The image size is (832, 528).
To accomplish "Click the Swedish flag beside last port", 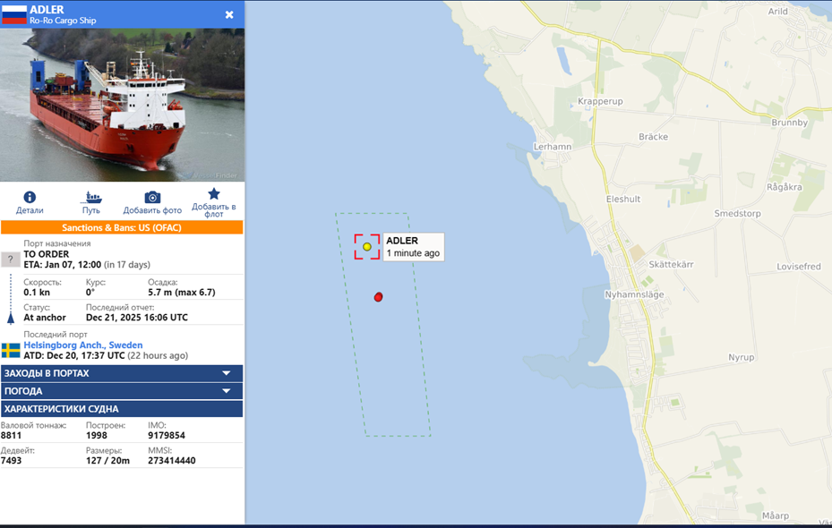I will (11, 351).
